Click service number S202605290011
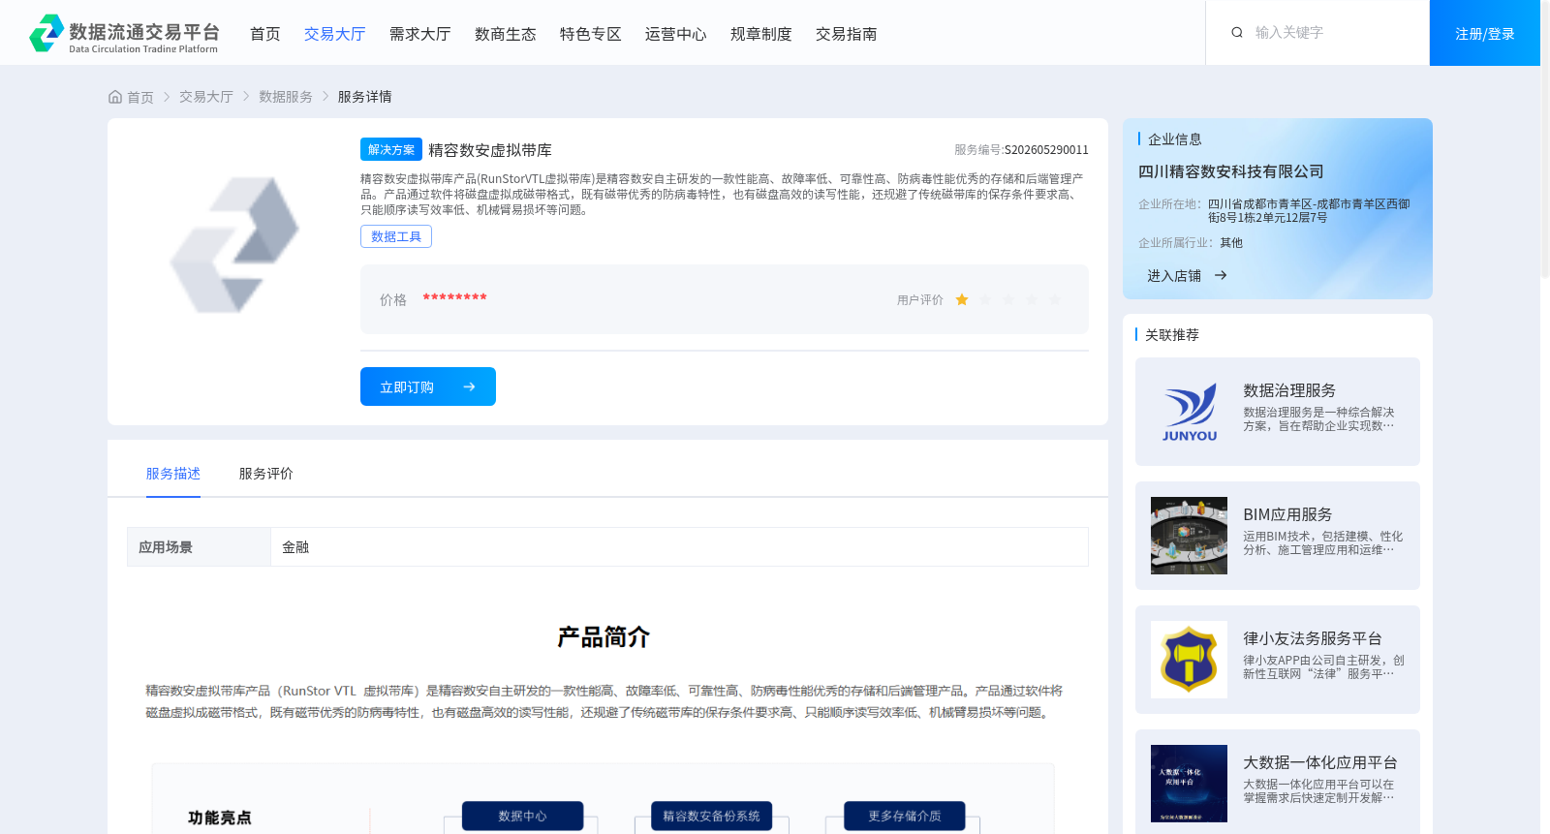1550x834 pixels. pos(1046,150)
